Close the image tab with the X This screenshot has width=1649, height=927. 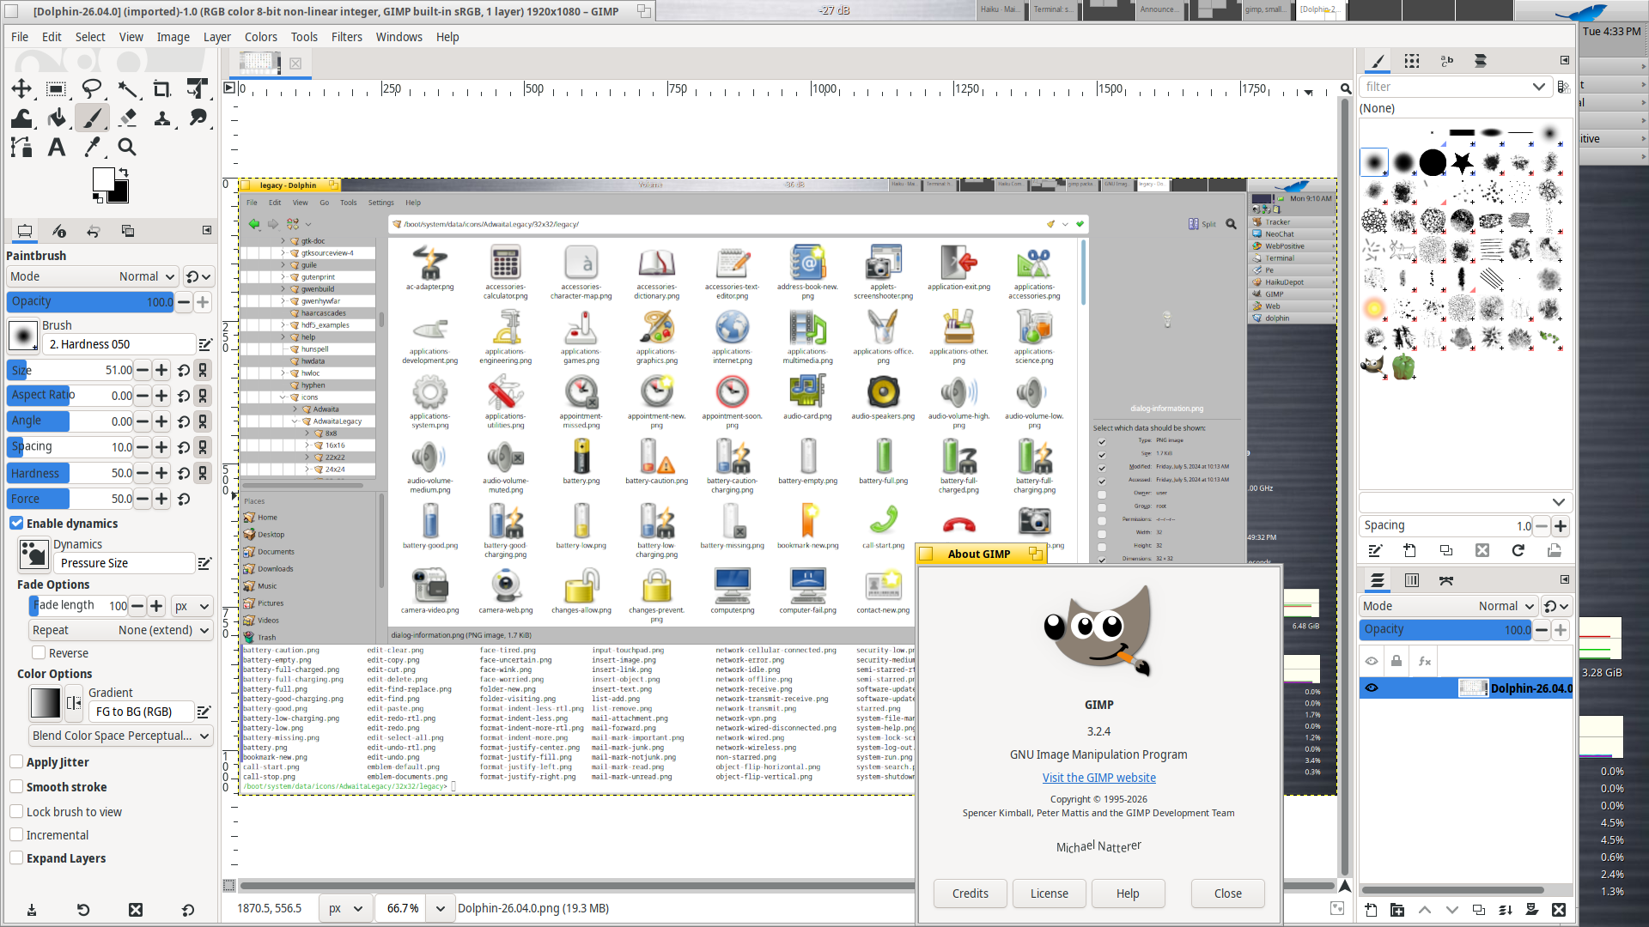click(295, 63)
